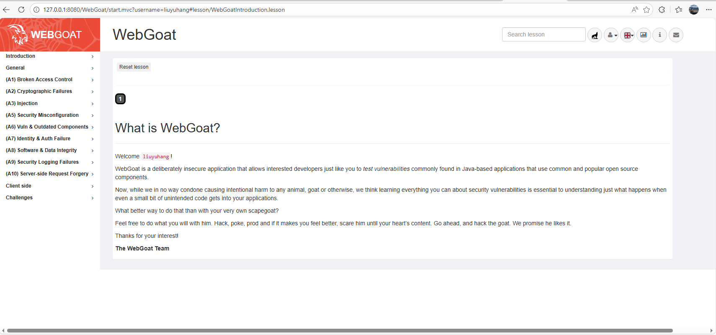This screenshot has height=335, width=716.
Task: Select lesson page number 1
Action: click(120, 99)
